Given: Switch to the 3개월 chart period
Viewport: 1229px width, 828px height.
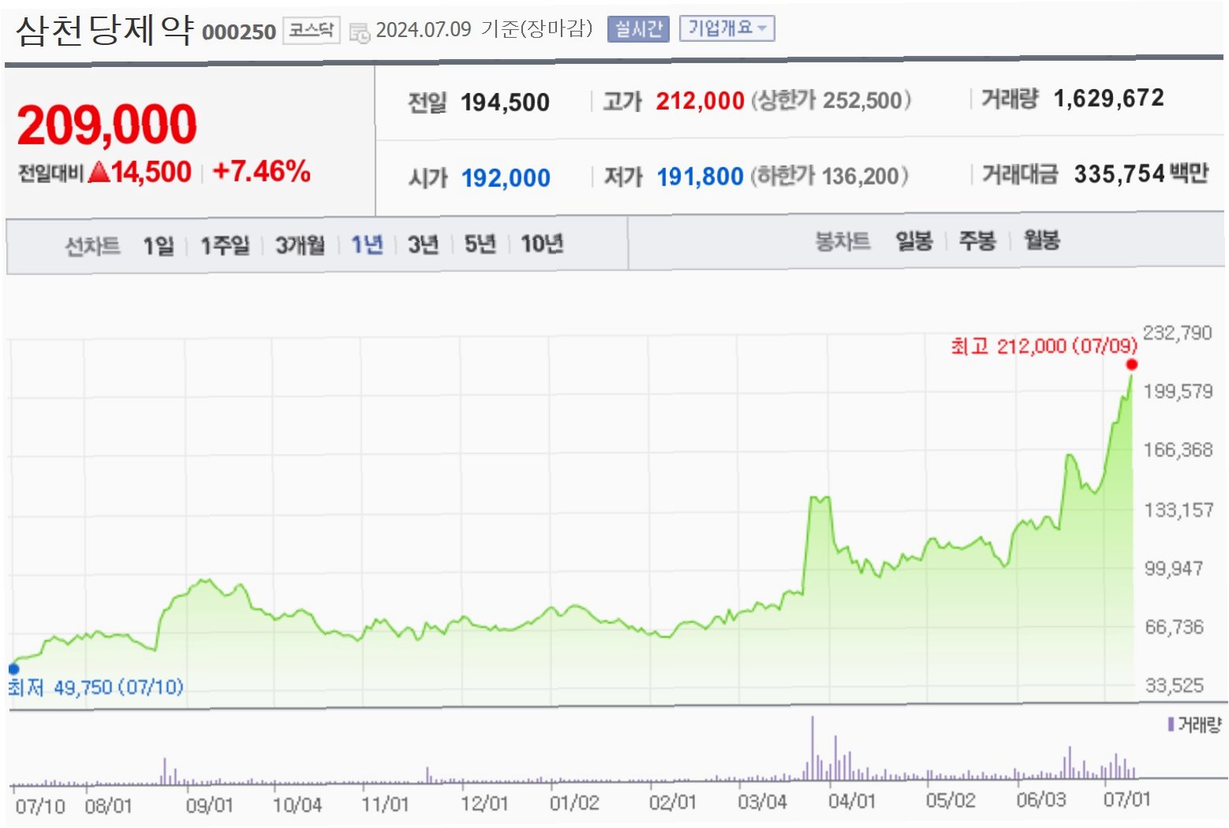Looking at the screenshot, I should click(x=299, y=245).
